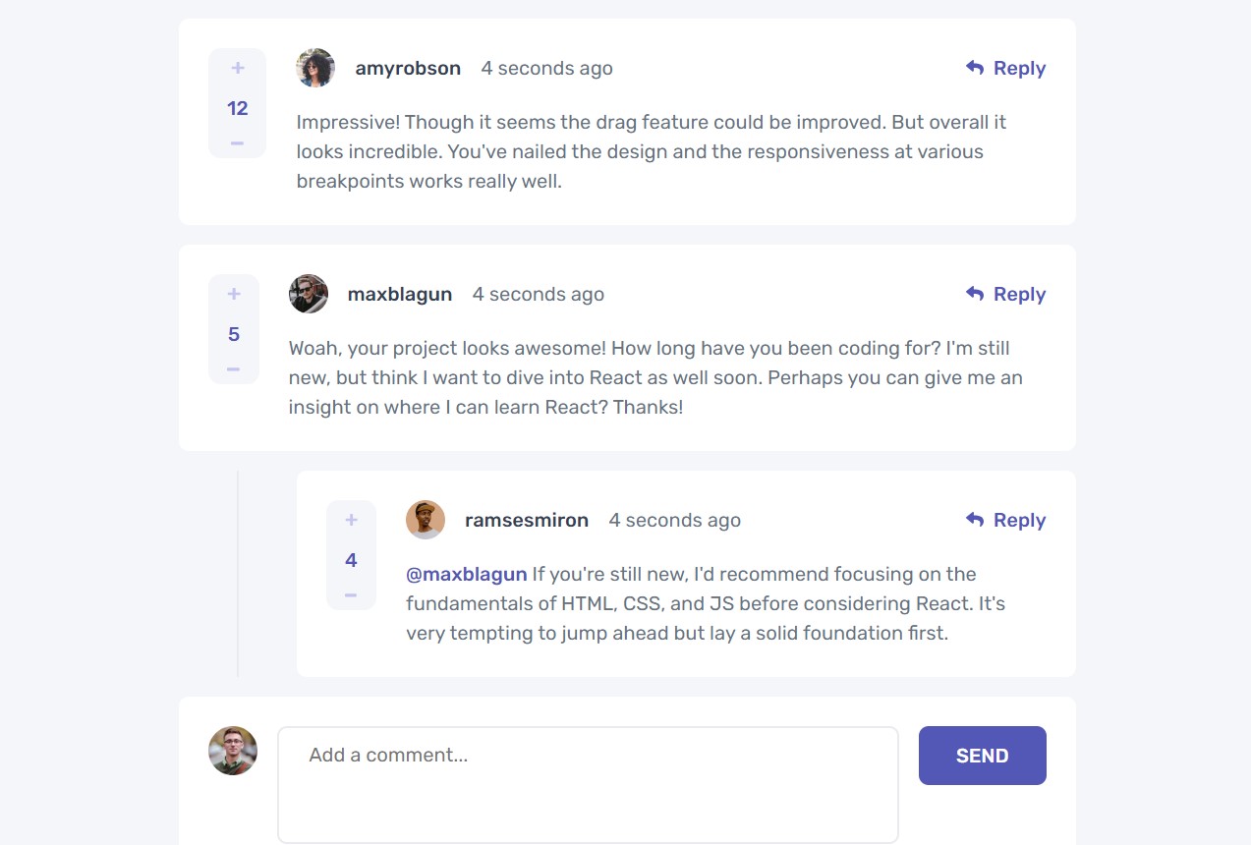Upvote amyrobson's comment with plus icon
The height and width of the screenshot is (845, 1251).
pyautogui.click(x=237, y=69)
